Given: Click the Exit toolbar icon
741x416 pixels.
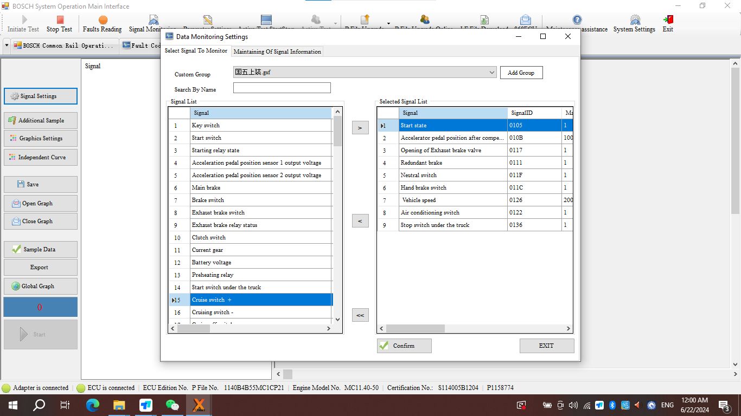Looking at the screenshot, I should pos(668,24).
